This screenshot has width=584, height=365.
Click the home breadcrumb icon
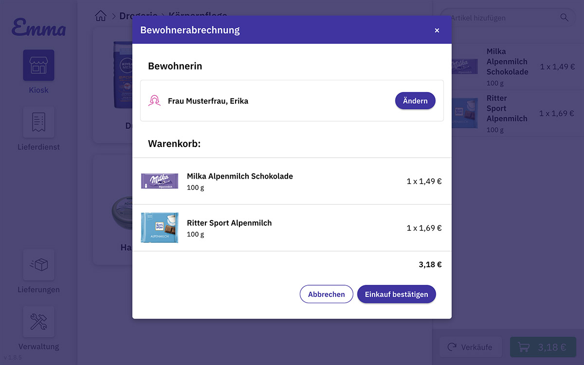coord(101,16)
